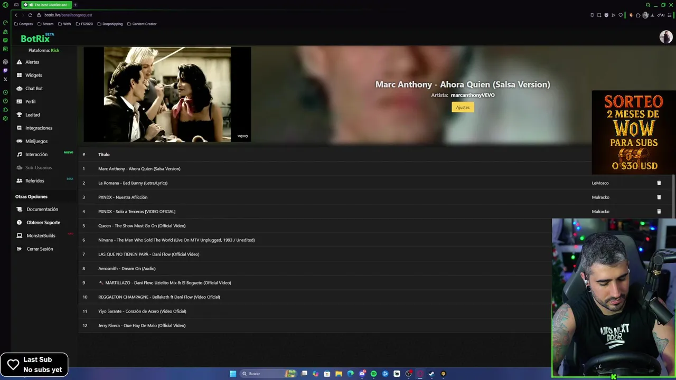Open the Stream bookmark folder

click(45, 24)
